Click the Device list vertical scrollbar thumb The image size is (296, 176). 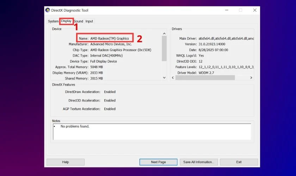pos(164,49)
